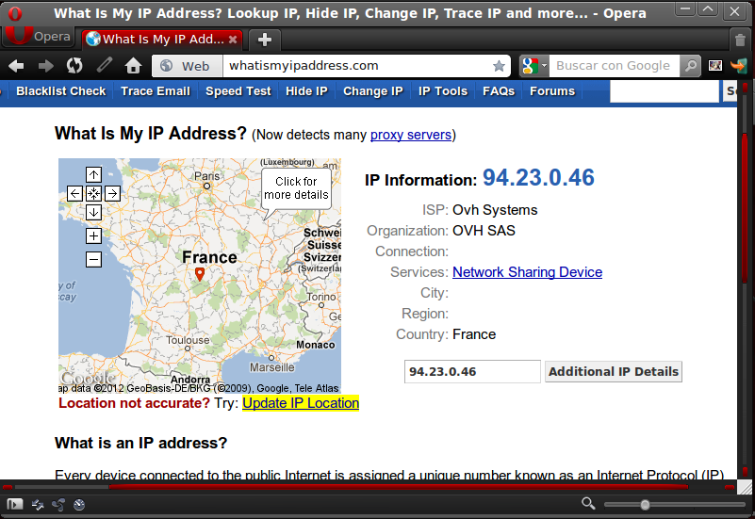Close the What Is My IP Address tab
The width and height of the screenshot is (755, 519).
(233, 40)
